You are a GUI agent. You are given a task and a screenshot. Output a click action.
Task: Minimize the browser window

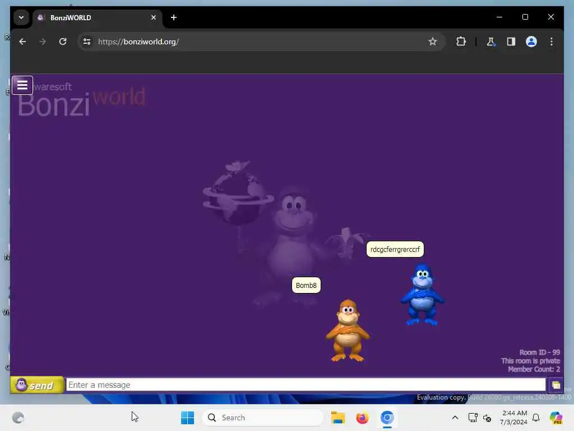pos(499,17)
